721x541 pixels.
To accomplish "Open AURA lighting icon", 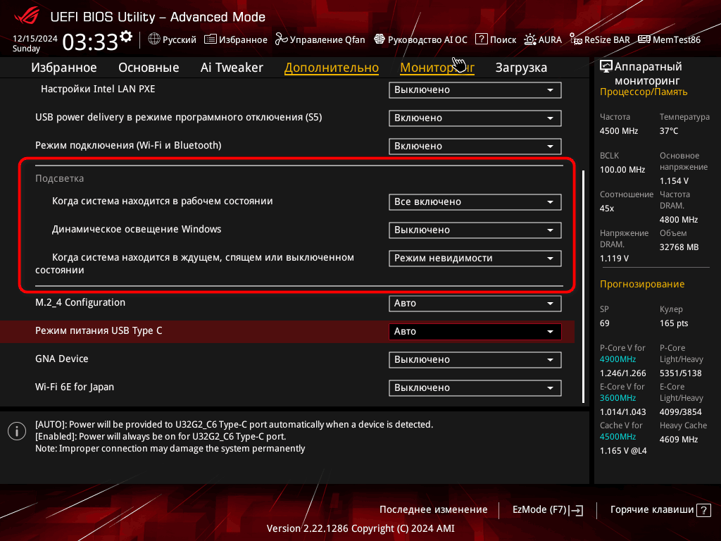I will [529, 39].
